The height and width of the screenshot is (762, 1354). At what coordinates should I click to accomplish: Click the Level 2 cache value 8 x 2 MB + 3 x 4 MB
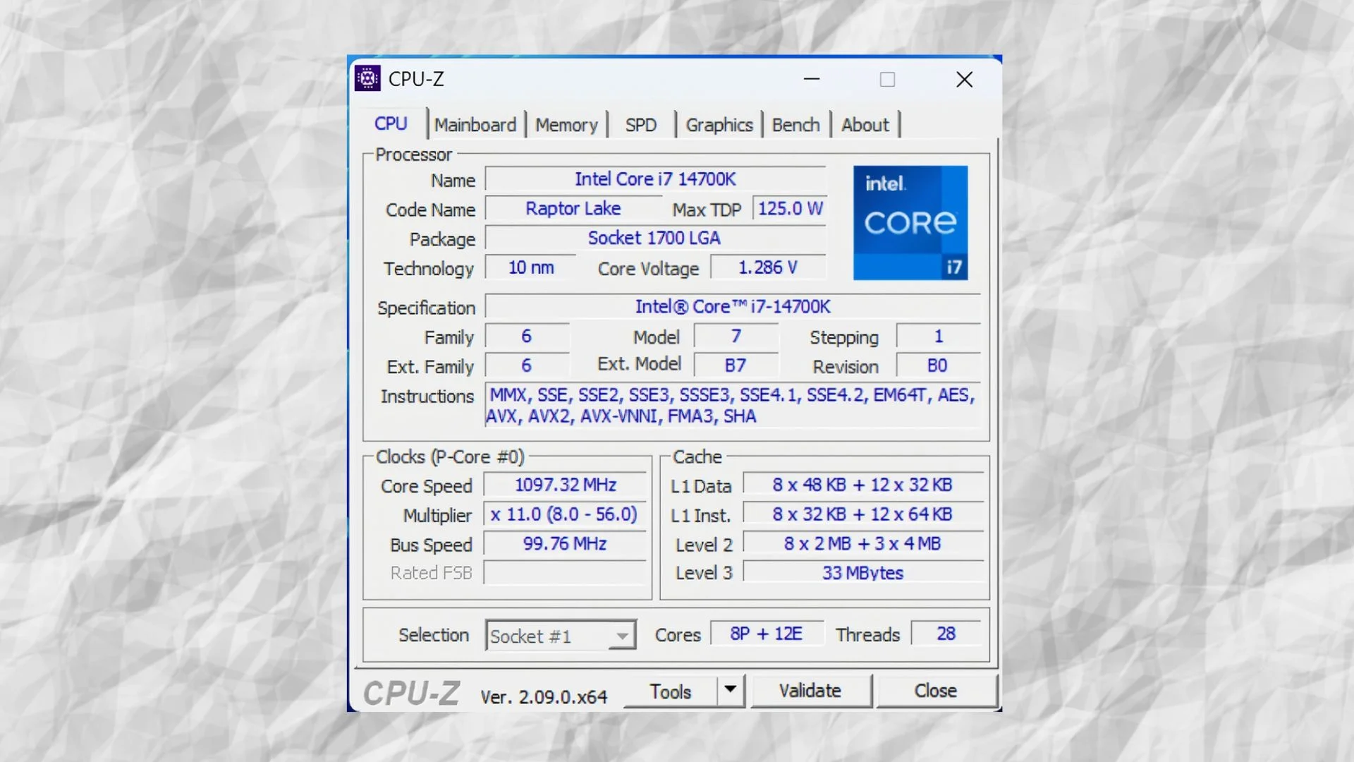(863, 544)
